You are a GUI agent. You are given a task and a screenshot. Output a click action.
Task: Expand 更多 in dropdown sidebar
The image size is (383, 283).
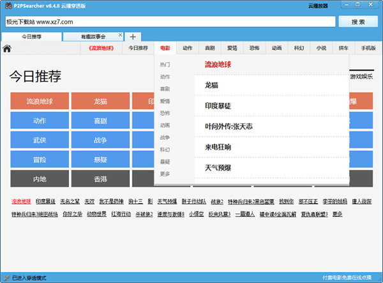click(165, 174)
